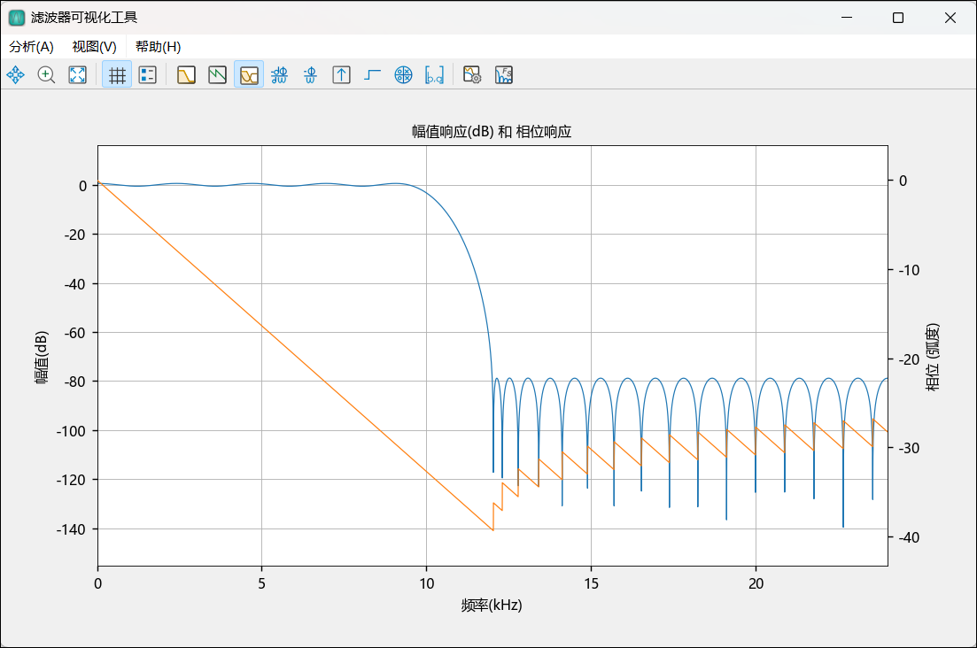Open the 视图(V) menu
This screenshot has width=977, height=648.
[x=94, y=47]
